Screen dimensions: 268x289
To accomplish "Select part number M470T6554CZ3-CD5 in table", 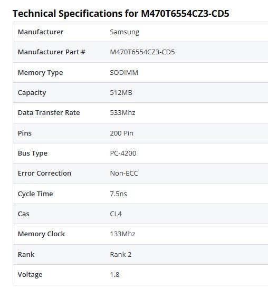I will [142, 52].
